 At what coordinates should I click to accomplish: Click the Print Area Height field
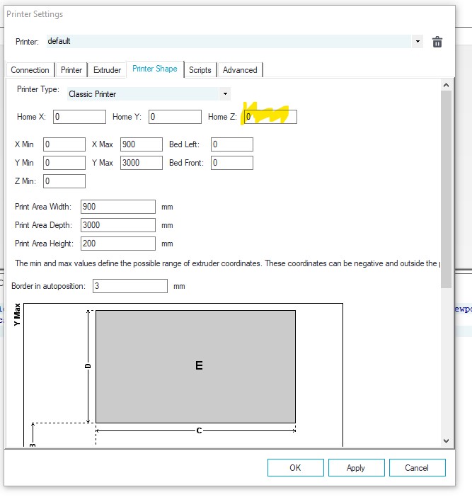[x=117, y=244]
